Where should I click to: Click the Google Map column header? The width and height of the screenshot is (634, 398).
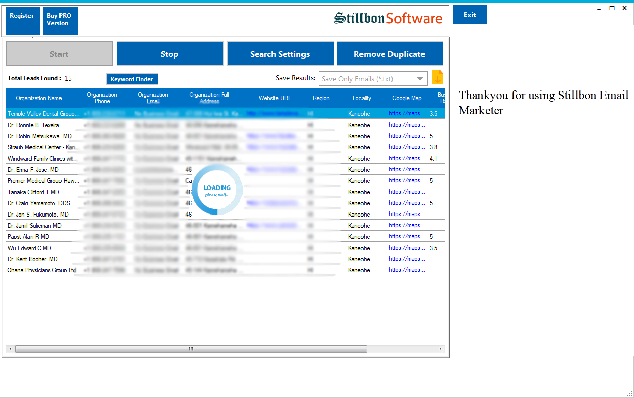tap(407, 98)
